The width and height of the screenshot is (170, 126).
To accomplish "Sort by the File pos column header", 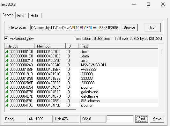I will [x=20, y=46].
